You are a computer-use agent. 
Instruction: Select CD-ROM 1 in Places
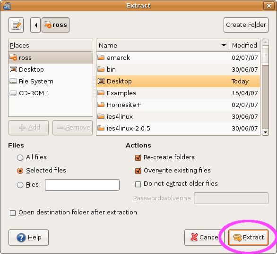click(51, 93)
